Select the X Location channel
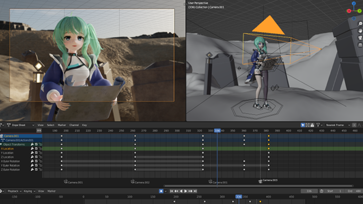The height and width of the screenshot is (204, 363). click(7, 149)
